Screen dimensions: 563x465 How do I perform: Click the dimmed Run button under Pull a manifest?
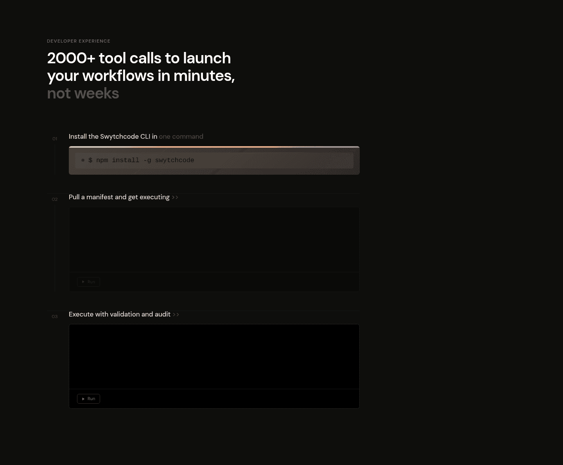pyautogui.click(x=88, y=282)
